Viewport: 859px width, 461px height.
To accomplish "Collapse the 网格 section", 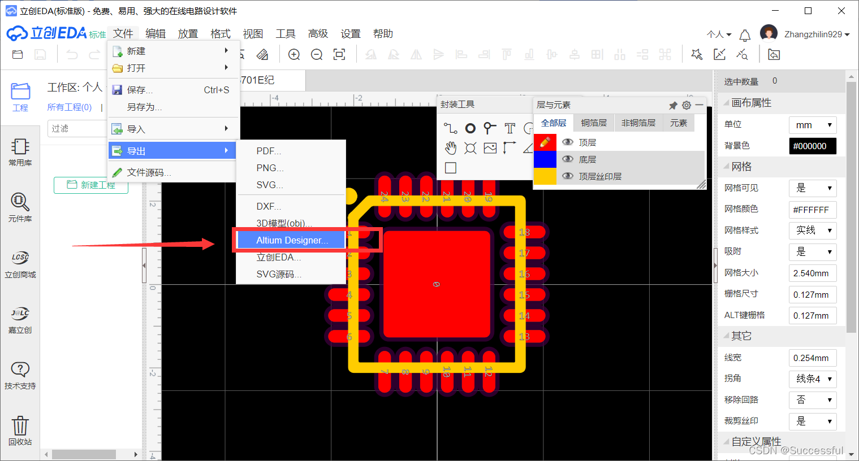I will point(726,167).
